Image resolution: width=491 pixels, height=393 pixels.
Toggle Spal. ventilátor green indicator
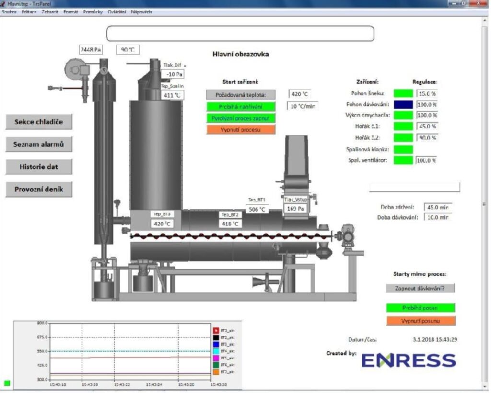[403, 160]
